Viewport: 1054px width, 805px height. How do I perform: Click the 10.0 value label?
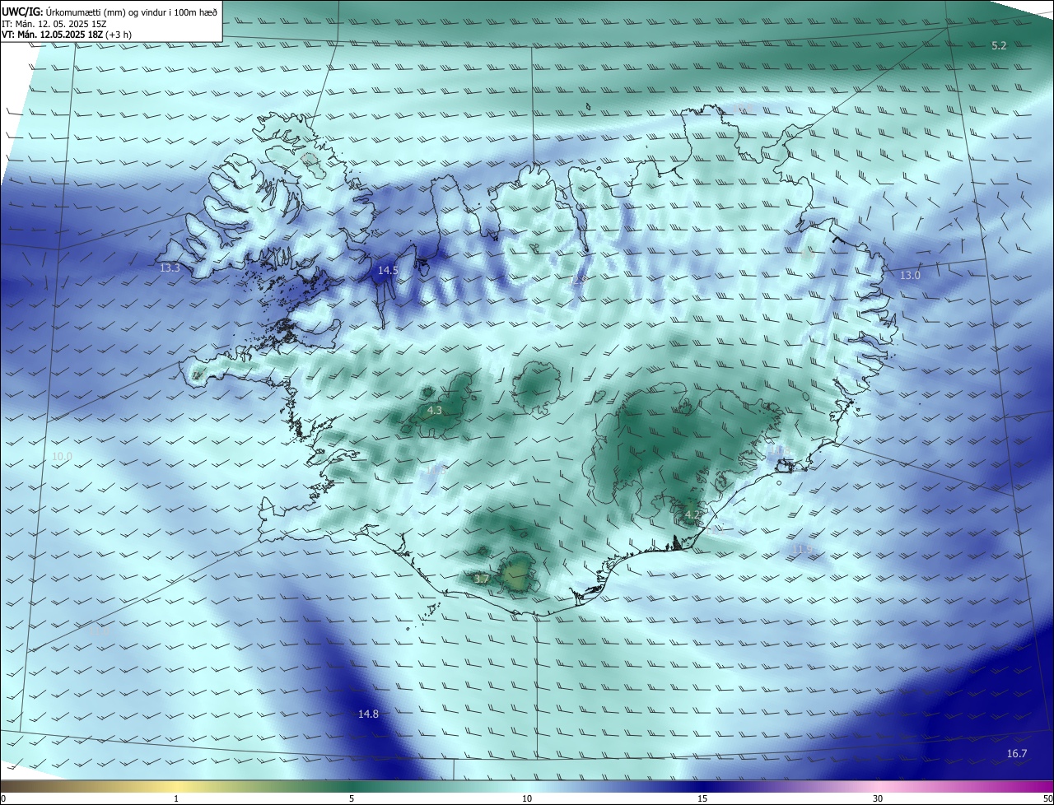[62, 457]
